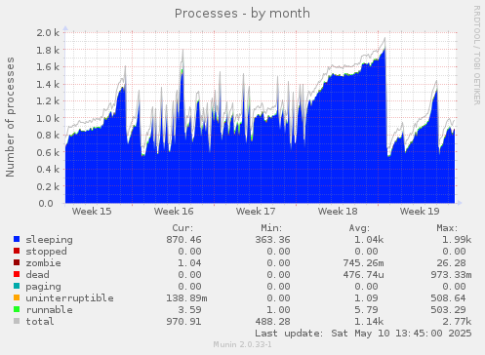Click the total current value 970.91

[183, 322]
